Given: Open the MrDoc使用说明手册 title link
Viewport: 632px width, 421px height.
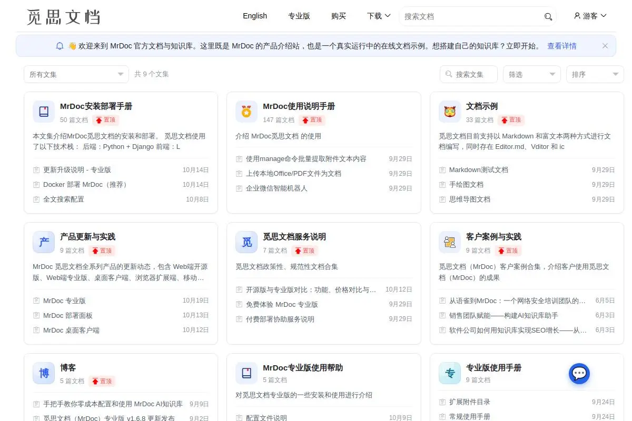Looking at the screenshot, I should tap(299, 106).
